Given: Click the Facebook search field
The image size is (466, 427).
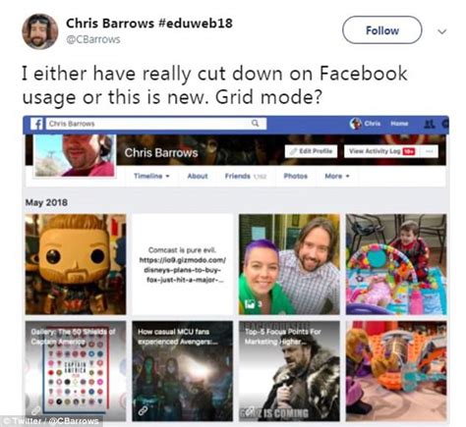Looking at the screenshot, I should click(x=156, y=124).
